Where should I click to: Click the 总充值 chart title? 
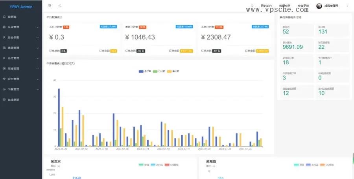[x=211, y=161]
